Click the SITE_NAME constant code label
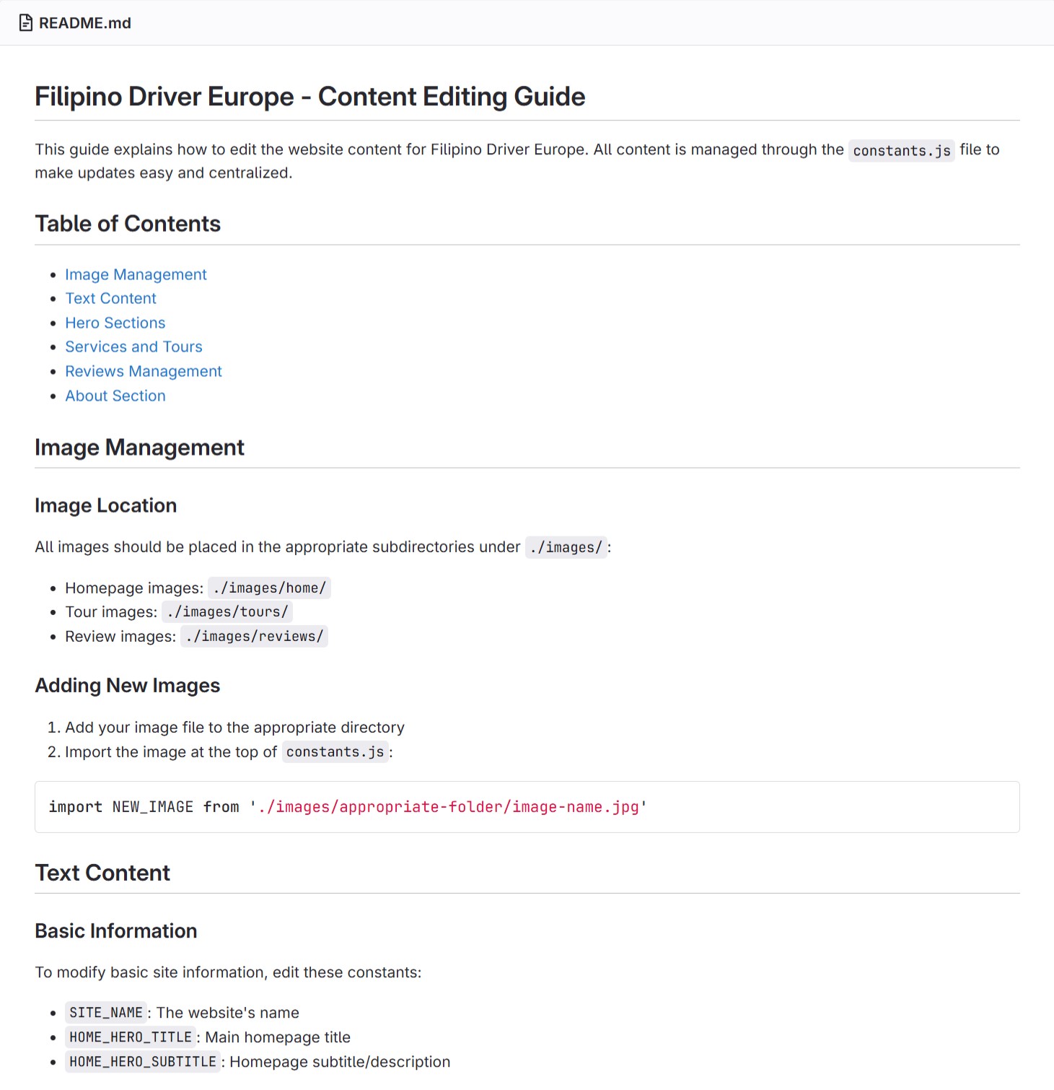Image resolution: width=1054 pixels, height=1090 pixels. (106, 1013)
